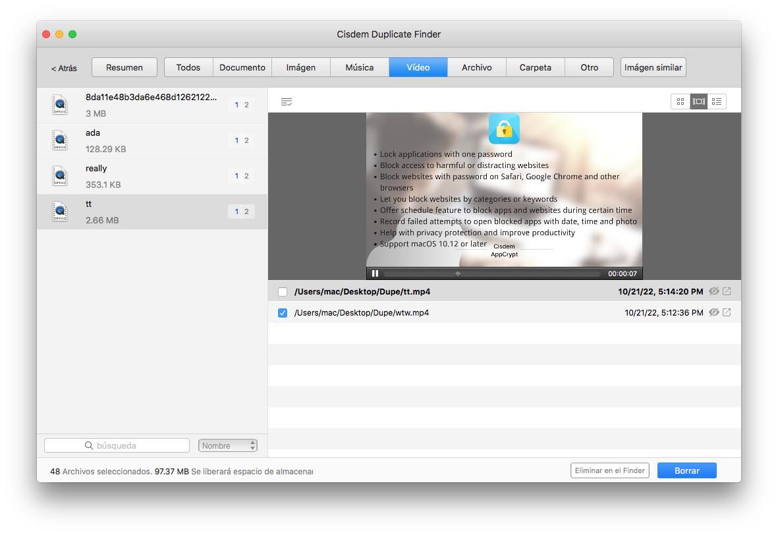
Task: Click the Nombre stepper arrows
Action: 253,445
